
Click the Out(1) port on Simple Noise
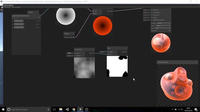coord(93,53)
